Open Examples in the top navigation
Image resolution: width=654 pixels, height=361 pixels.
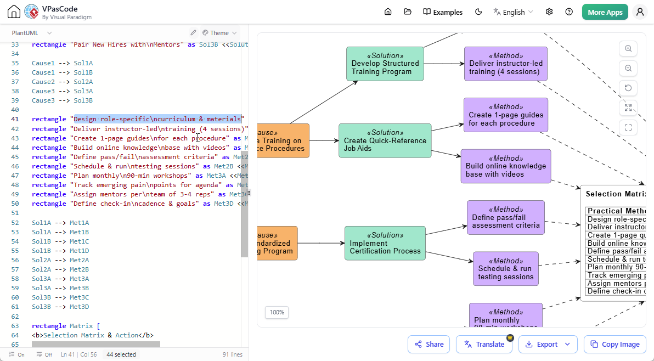(x=443, y=12)
